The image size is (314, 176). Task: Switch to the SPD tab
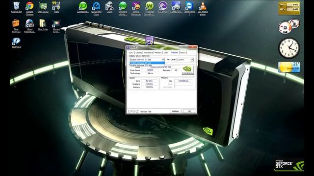click(166, 52)
